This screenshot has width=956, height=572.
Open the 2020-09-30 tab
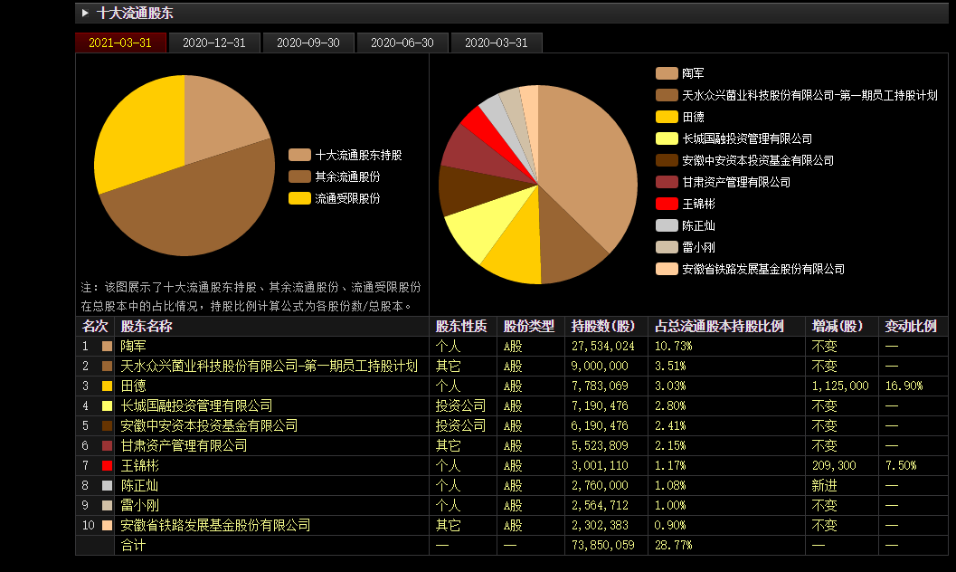[x=308, y=43]
